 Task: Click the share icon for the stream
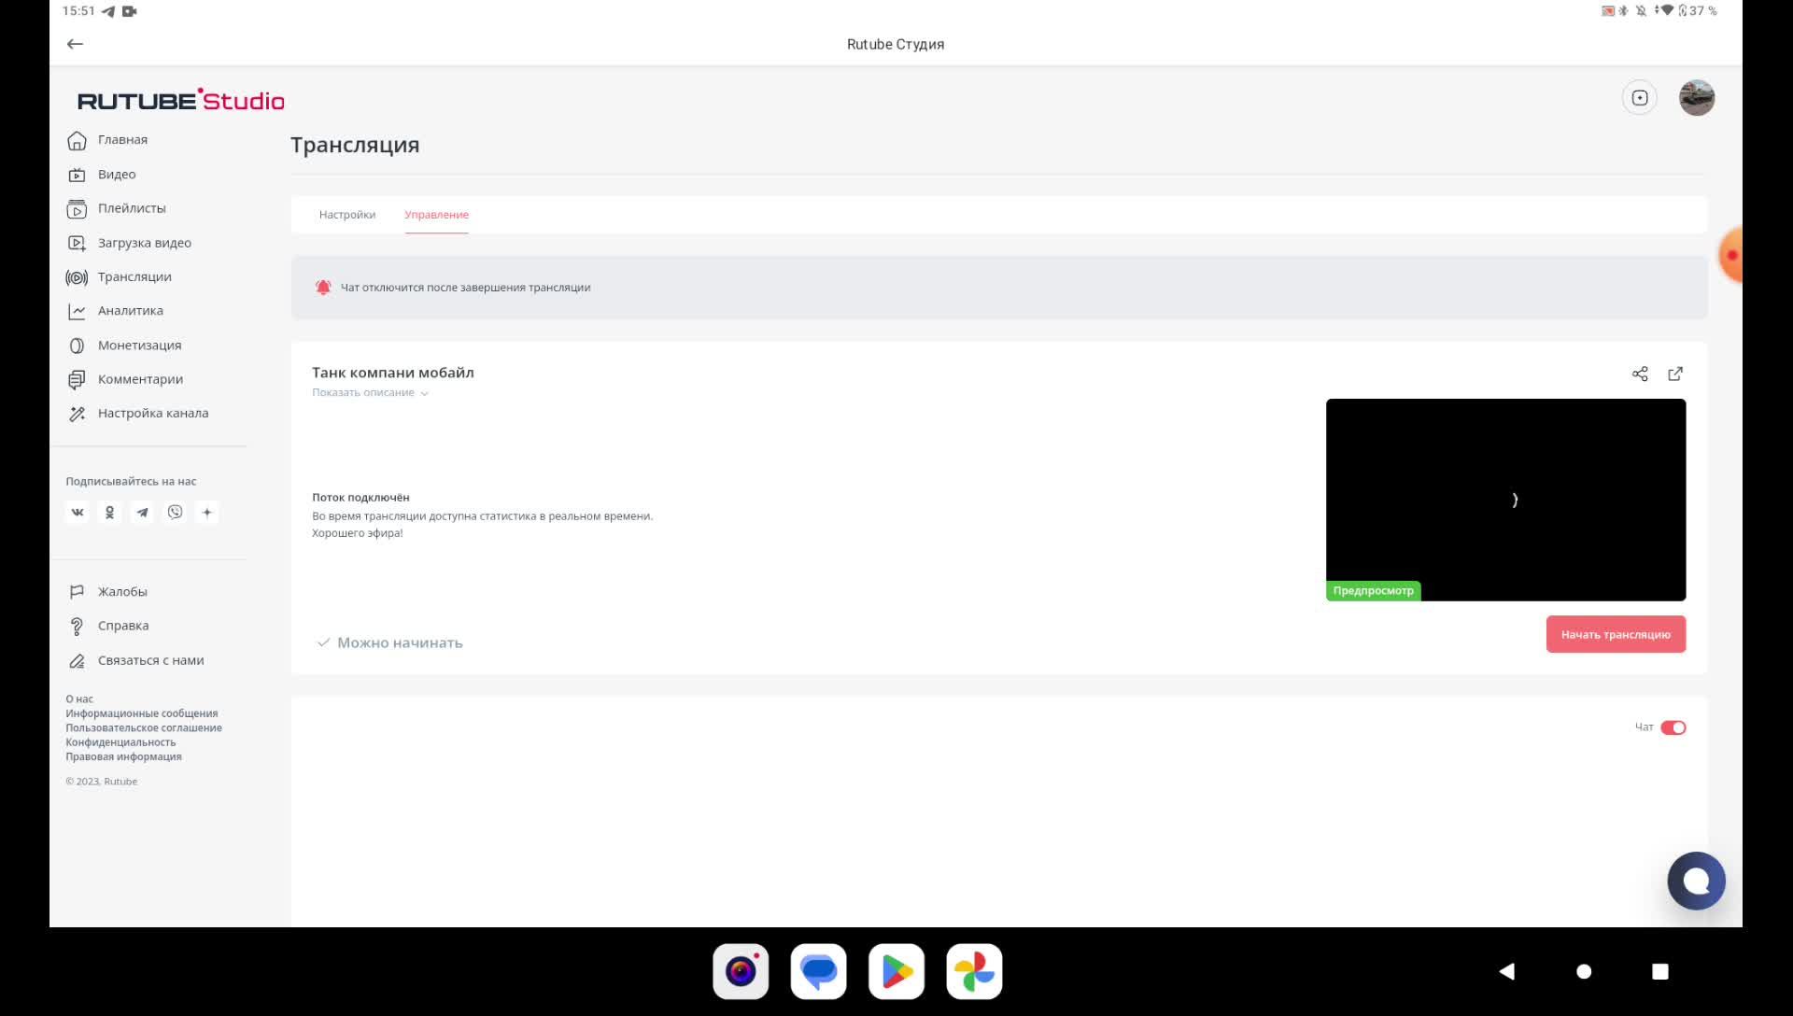pyautogui.click(x=1640, y=374)
